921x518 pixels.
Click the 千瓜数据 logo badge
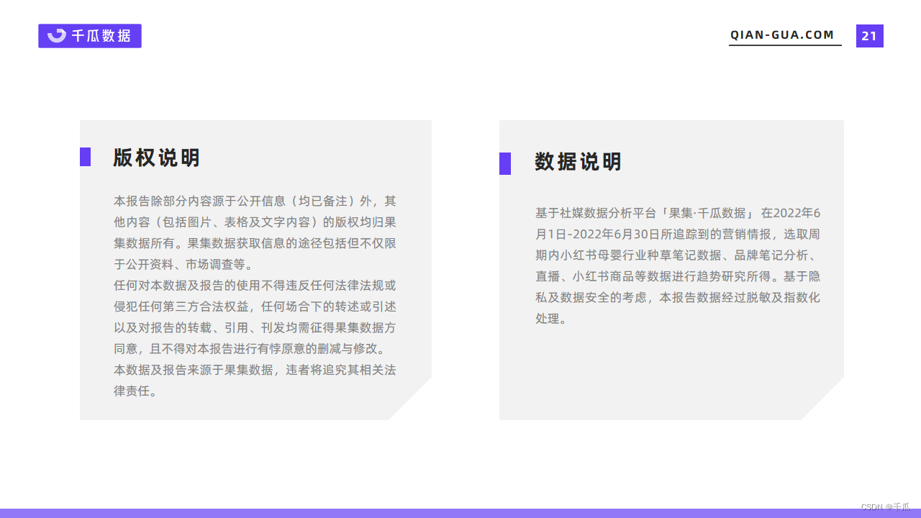[x=90, y=36]
